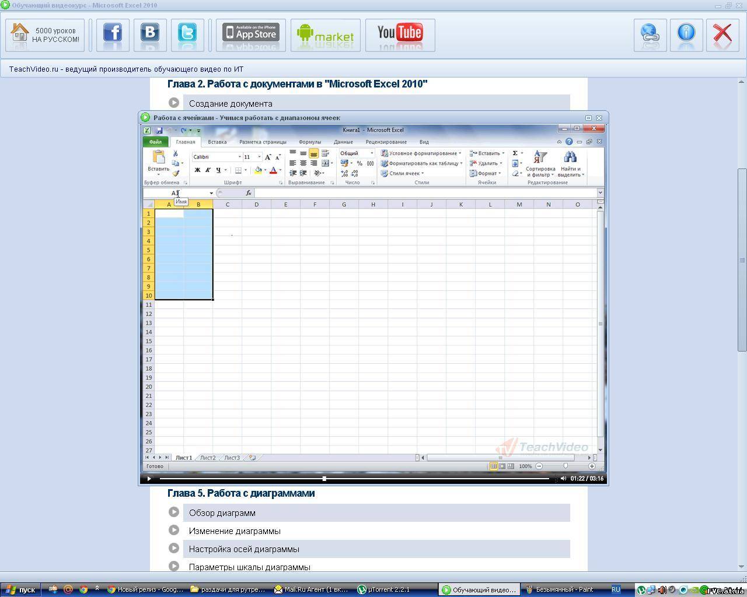Open Условное форматирование dropdown

point(421,153)
